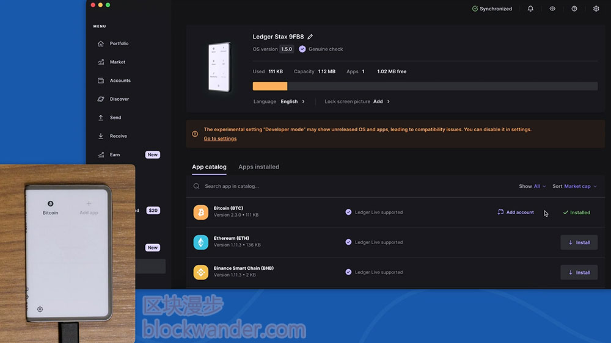Click the Genuine check badge icon
611x343 pixels.
302,49
